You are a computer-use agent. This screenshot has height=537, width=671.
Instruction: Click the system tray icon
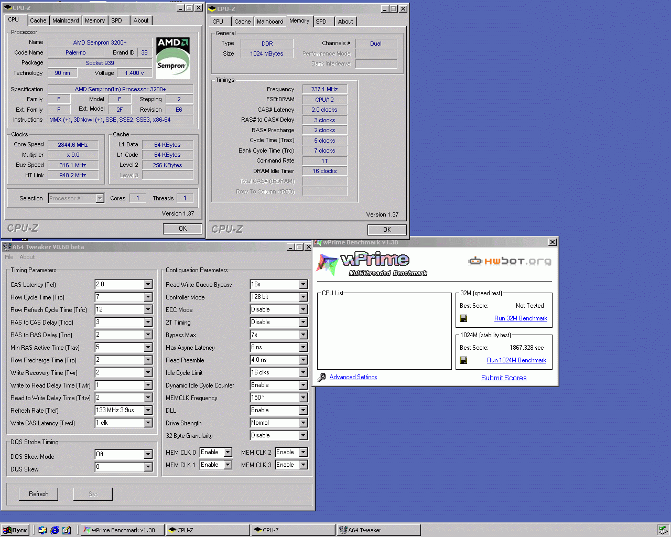[663, 530]
